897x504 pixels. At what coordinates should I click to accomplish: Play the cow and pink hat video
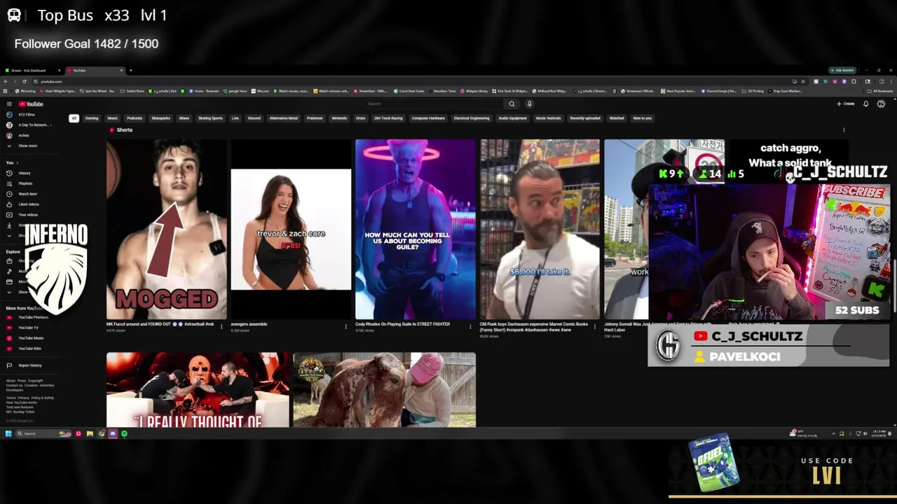(x=384, y=390)
